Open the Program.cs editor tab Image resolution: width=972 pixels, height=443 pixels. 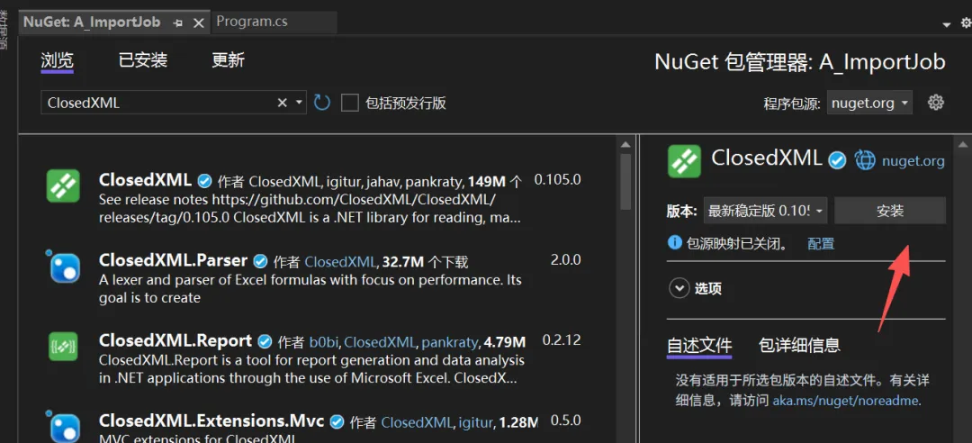coord(252,22)
